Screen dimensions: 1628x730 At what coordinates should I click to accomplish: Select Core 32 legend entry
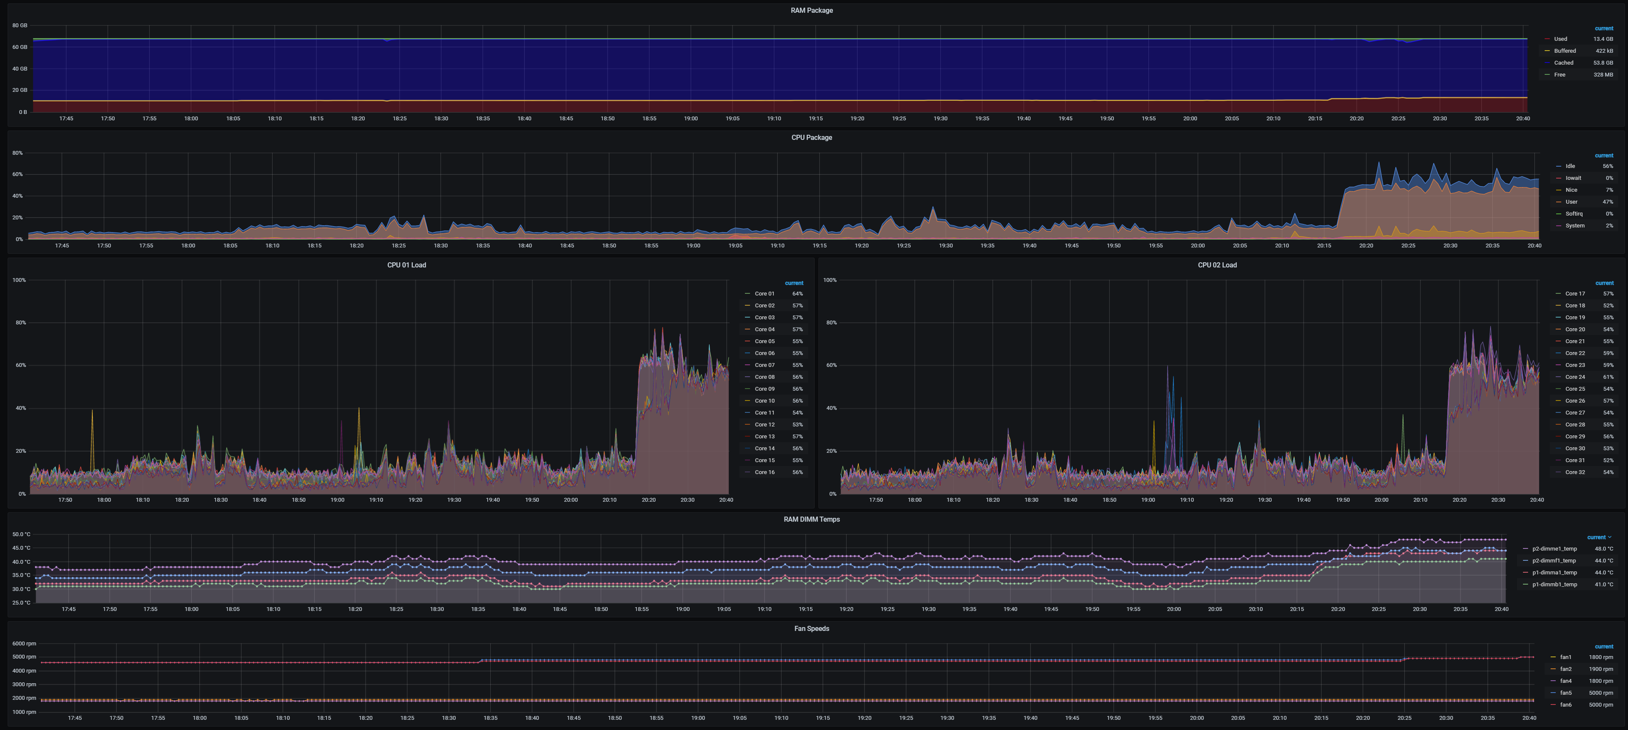point(1575,472)
